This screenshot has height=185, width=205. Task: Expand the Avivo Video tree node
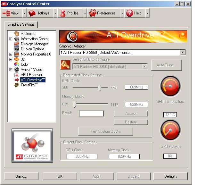pos(11,70)
